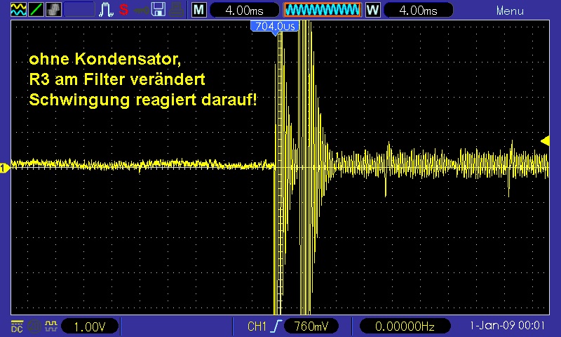Screen dimensions: 561x337
Task: Click the gray persistence display icon
Action: tap(53, 10)
